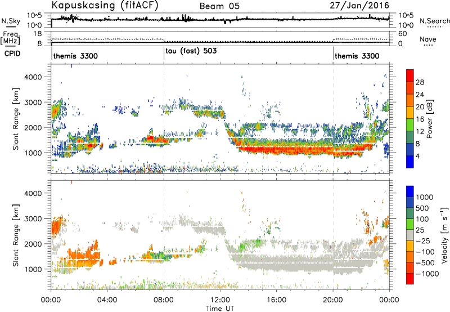Click the 100 tick on velocity scale
This screenshot has width=450, height=312.
coord(422,219)
